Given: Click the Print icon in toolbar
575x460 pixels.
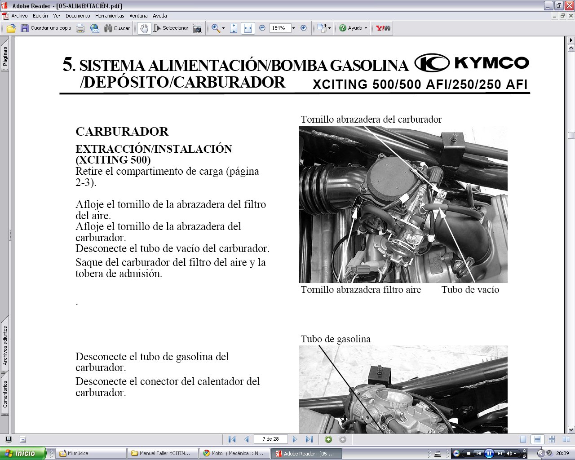Looking at the screenshot, I should (x=80, y=28).
